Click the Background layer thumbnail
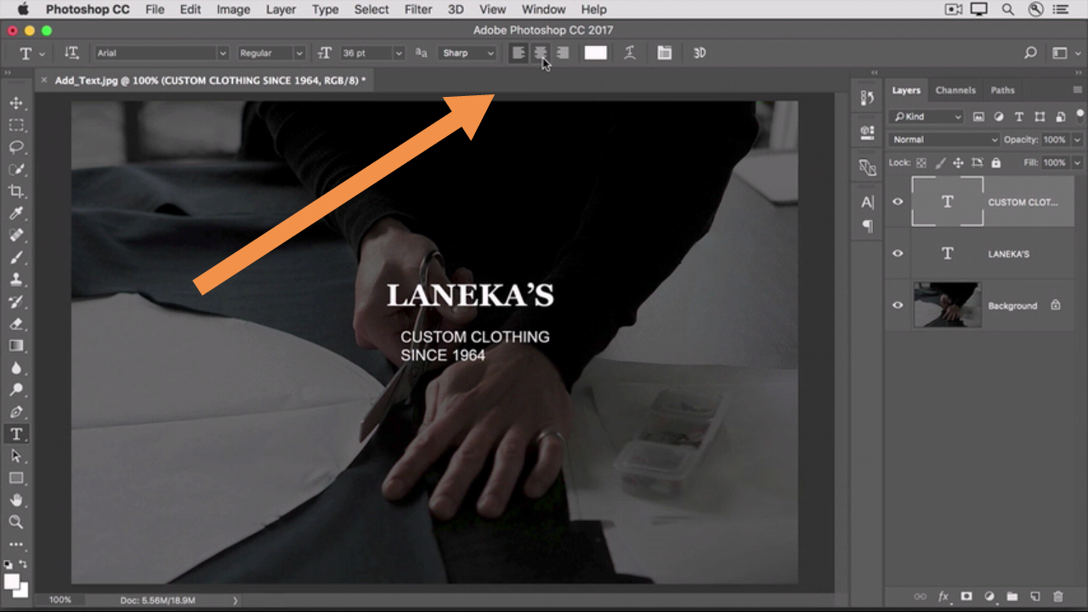Screen dimensions: 1088x612 [947, 305]
